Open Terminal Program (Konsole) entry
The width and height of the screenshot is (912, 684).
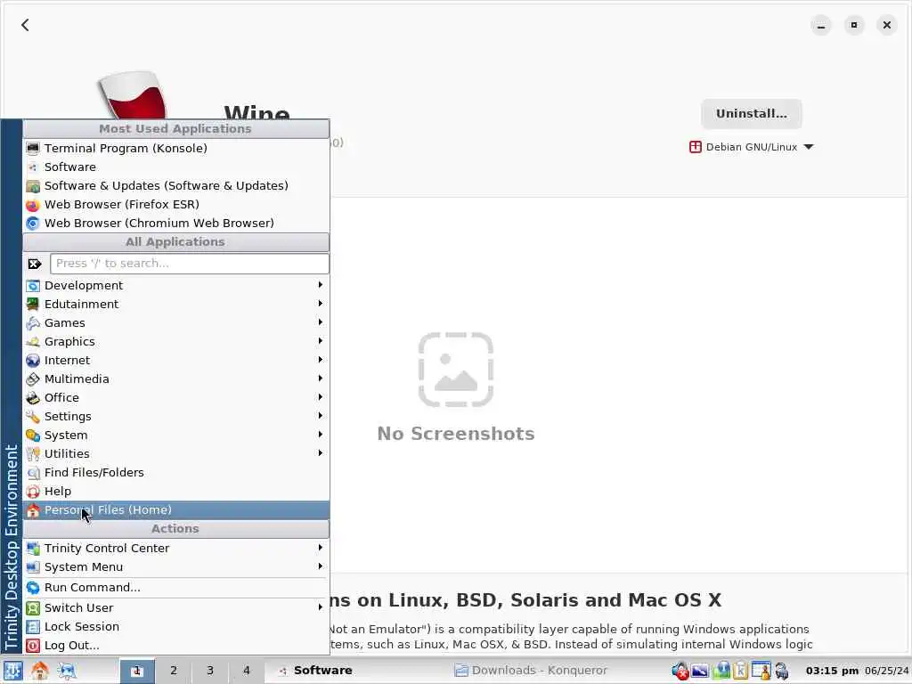point(175,149)
